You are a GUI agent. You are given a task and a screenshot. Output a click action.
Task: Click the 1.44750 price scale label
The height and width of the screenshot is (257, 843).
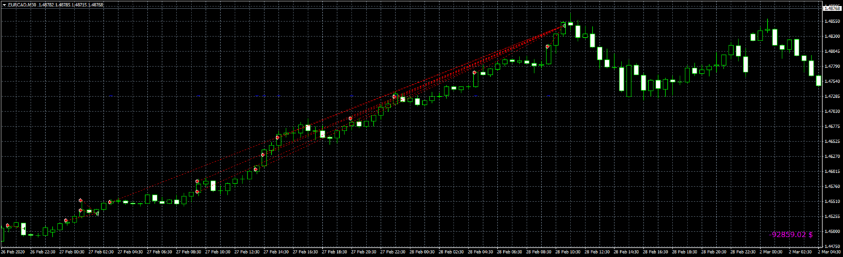pos(833,247)
